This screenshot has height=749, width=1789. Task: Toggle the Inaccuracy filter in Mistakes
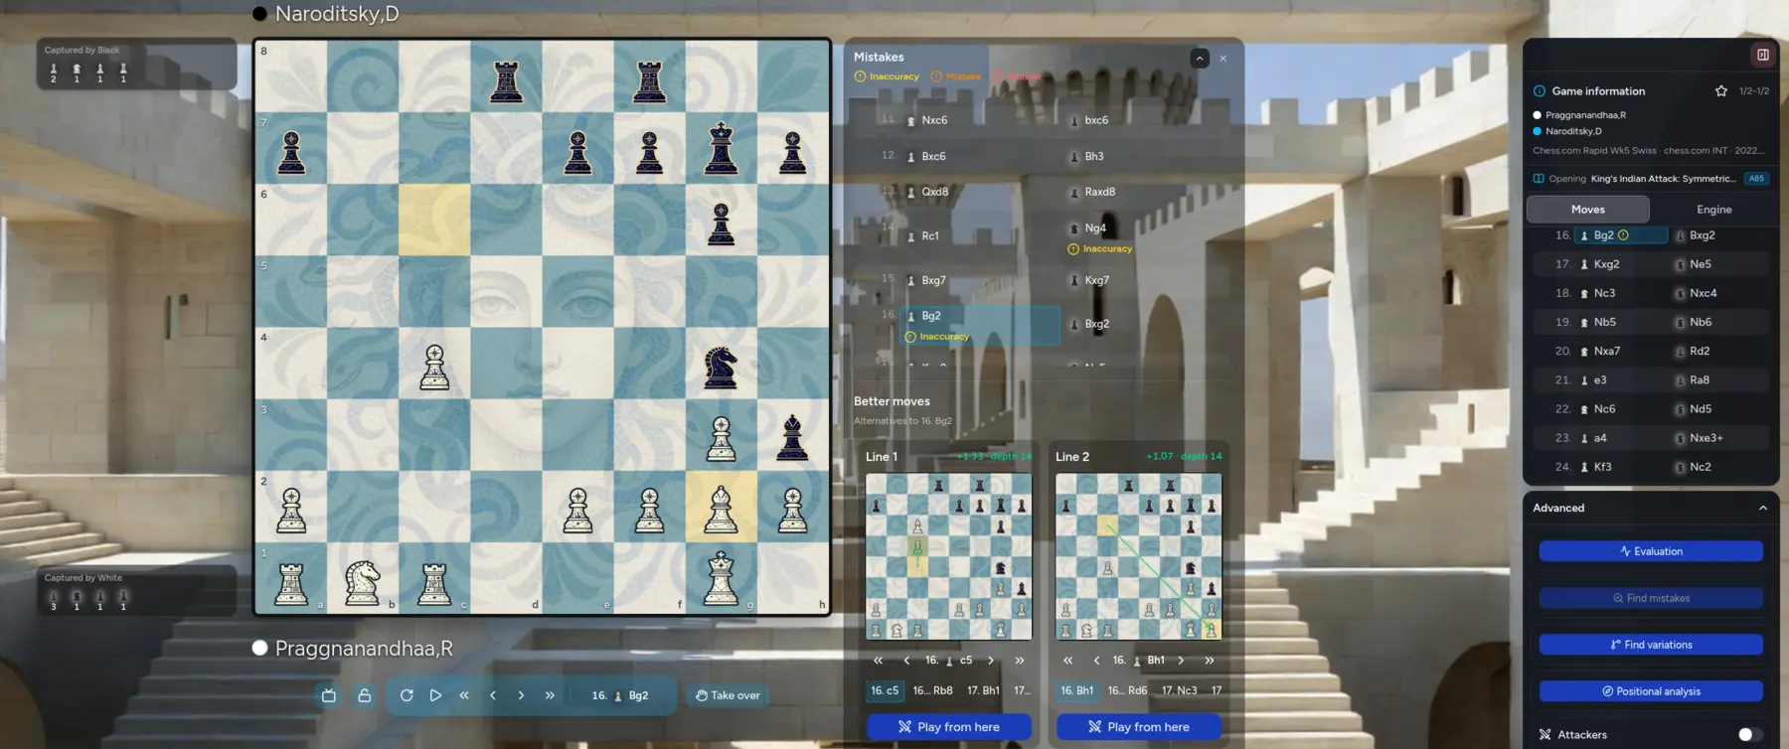[887, 76]
